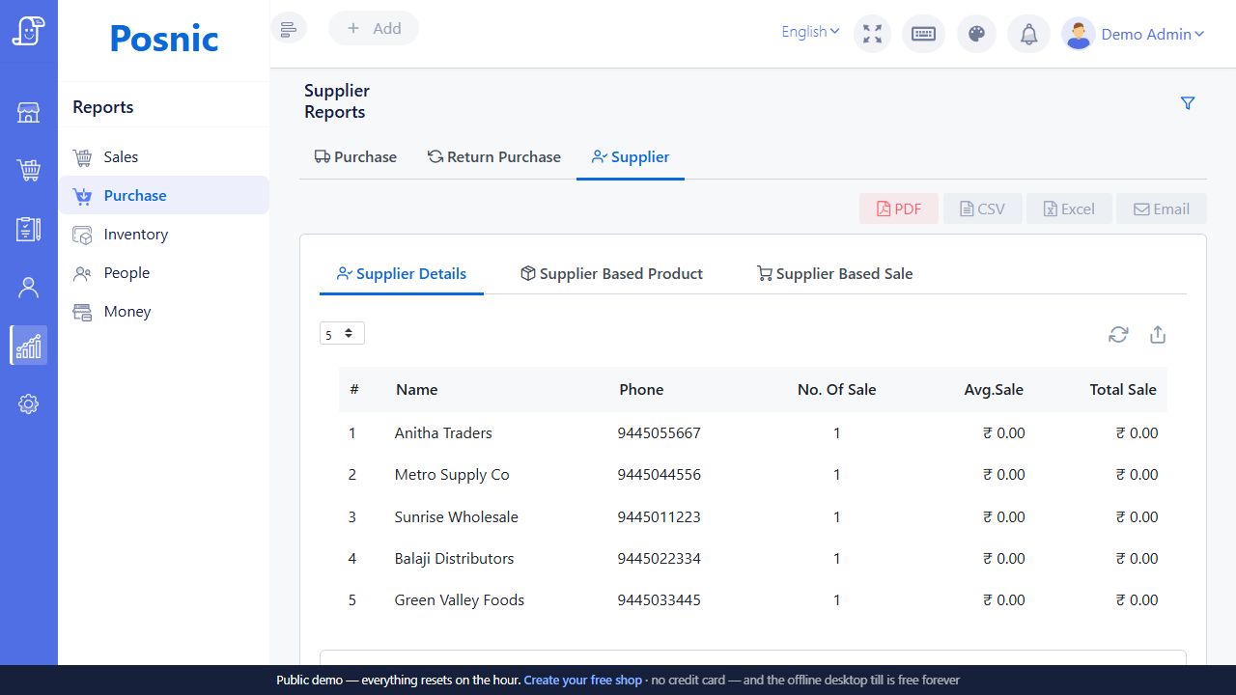Click the Supplier Reports page title

(x=337, y=101)
